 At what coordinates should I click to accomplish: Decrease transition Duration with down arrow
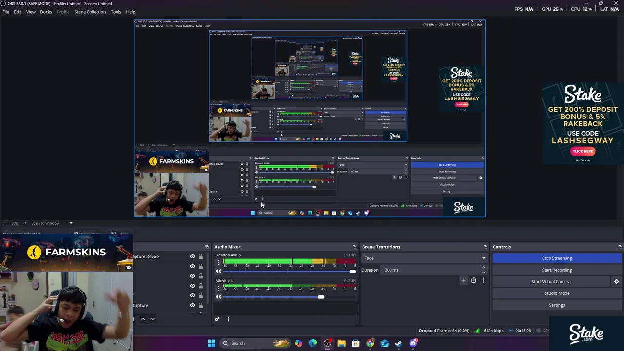[x=483, y=272]
